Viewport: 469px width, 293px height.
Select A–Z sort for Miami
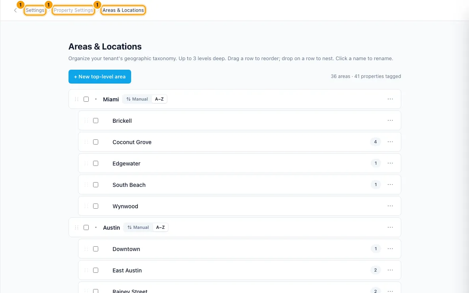pos(159,99)
